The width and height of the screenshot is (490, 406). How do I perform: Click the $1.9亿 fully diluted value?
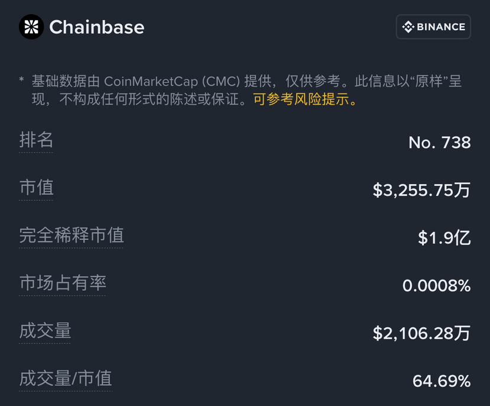click(x=444, y=238)
